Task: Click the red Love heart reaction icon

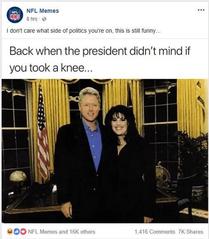Action: click(x=23, y=232)
